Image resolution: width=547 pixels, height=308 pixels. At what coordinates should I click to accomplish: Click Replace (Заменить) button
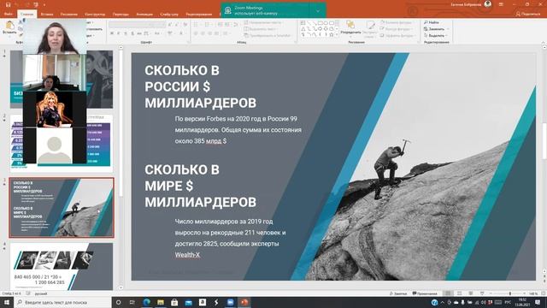point(434,29)
